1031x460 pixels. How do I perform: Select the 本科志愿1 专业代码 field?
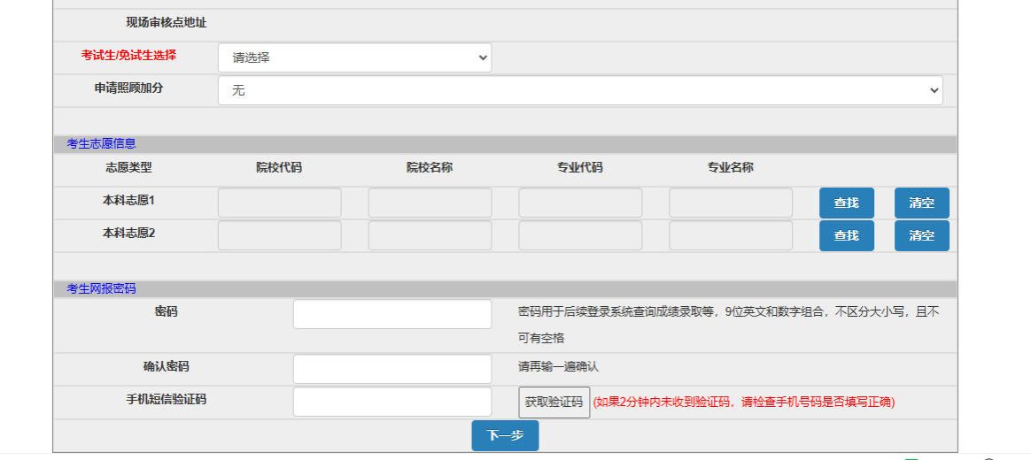pyautogui.click(x=580, y=203)
